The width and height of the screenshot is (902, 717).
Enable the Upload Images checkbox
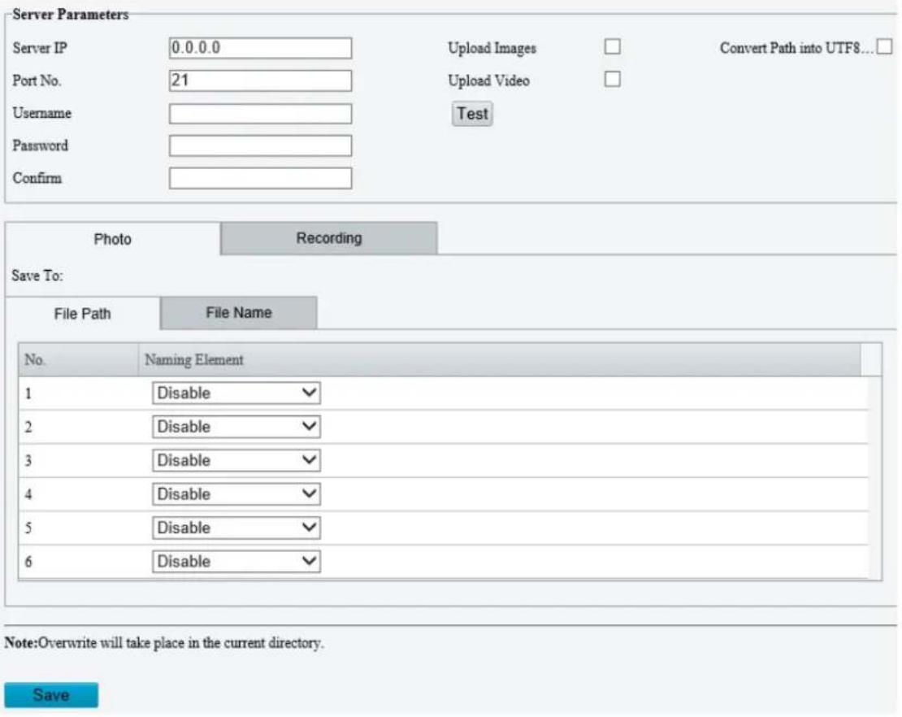(x=612, y=46)
